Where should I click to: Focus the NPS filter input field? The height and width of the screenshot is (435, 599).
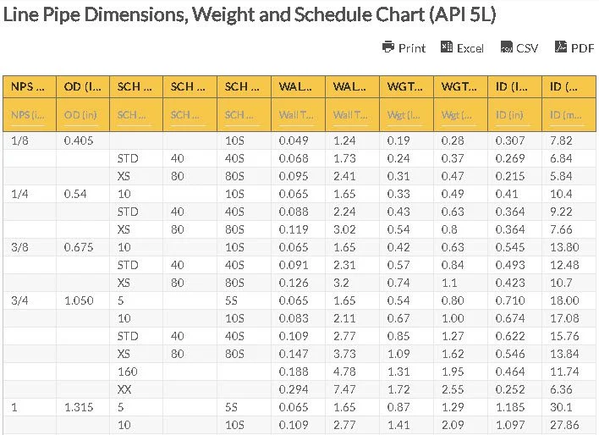tap(29, 114)
